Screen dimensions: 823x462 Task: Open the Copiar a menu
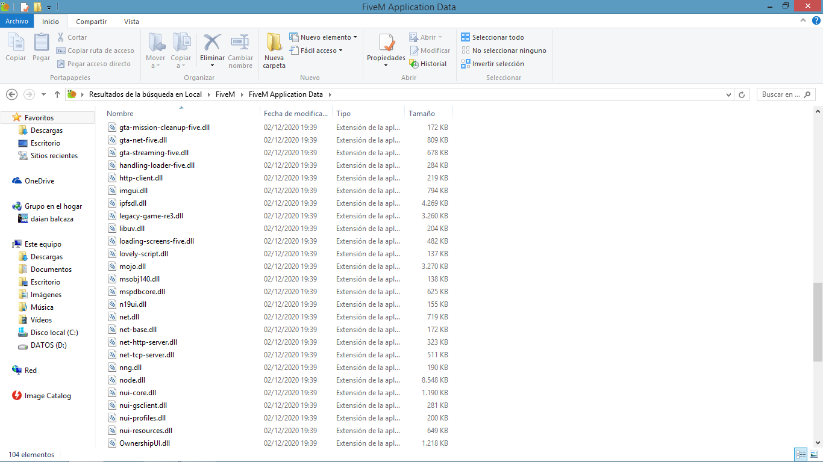pyautogui.click(x=181, y=51)
